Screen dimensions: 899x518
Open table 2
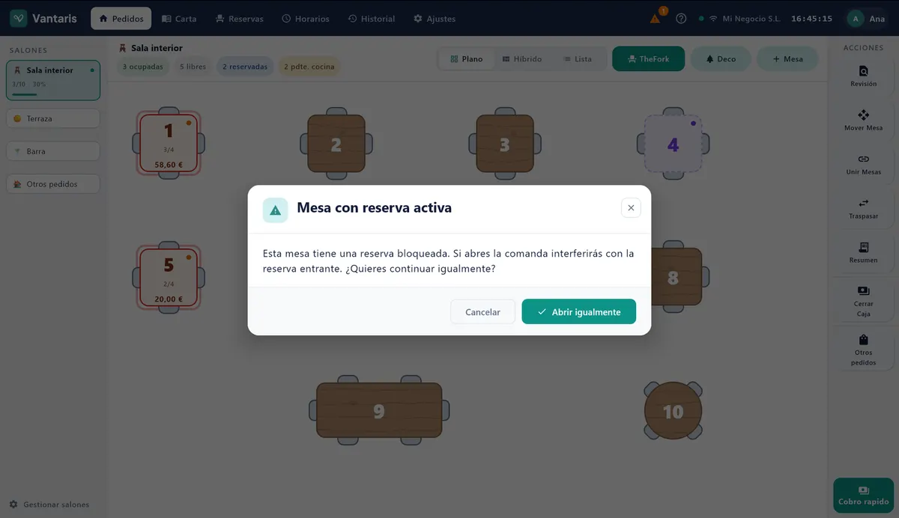coord(336,144)
